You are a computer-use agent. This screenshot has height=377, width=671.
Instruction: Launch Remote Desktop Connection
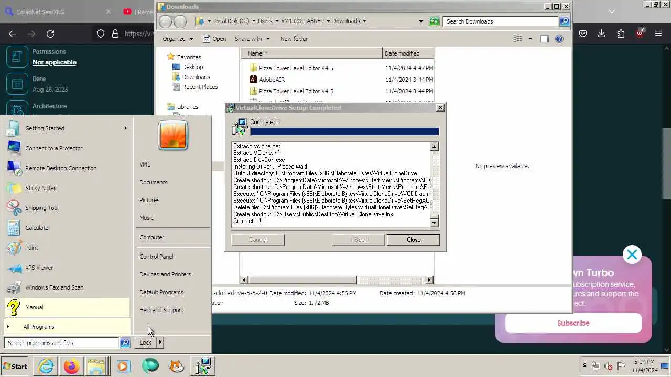[x=67, y=168]
